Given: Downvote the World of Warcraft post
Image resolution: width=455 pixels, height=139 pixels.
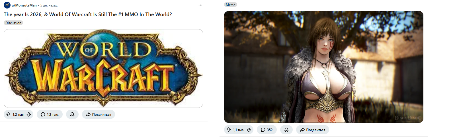Looking at the screenshot, I should tap(29, 114).
